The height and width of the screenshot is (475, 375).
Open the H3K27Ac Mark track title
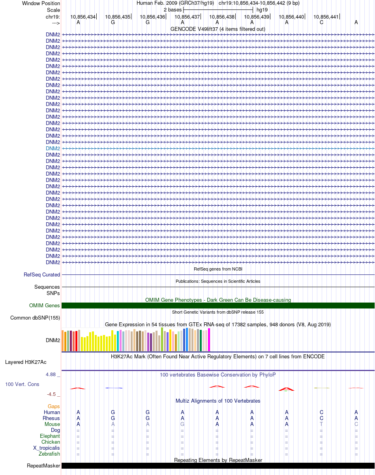(x=218, y=356)
